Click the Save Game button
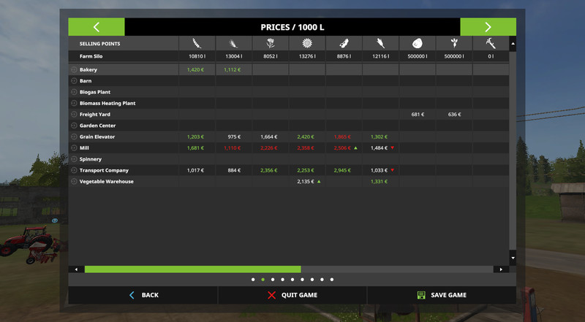Image resolution: width=585 pixels, height=322 pixels. click(441, 295)
